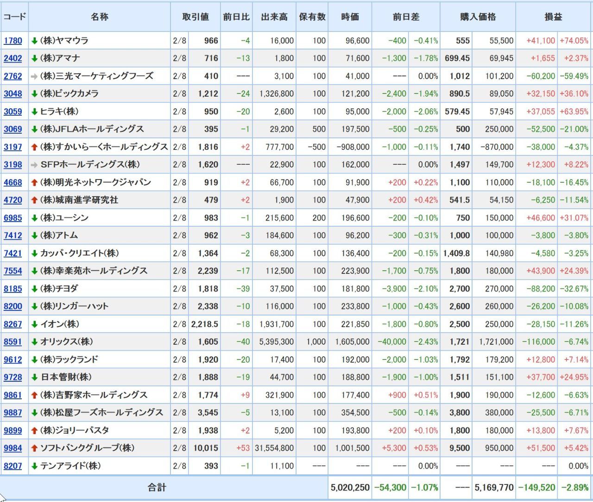593x502 pixels.
Task: Open stock code link 8207
Action: pos(13,466)
